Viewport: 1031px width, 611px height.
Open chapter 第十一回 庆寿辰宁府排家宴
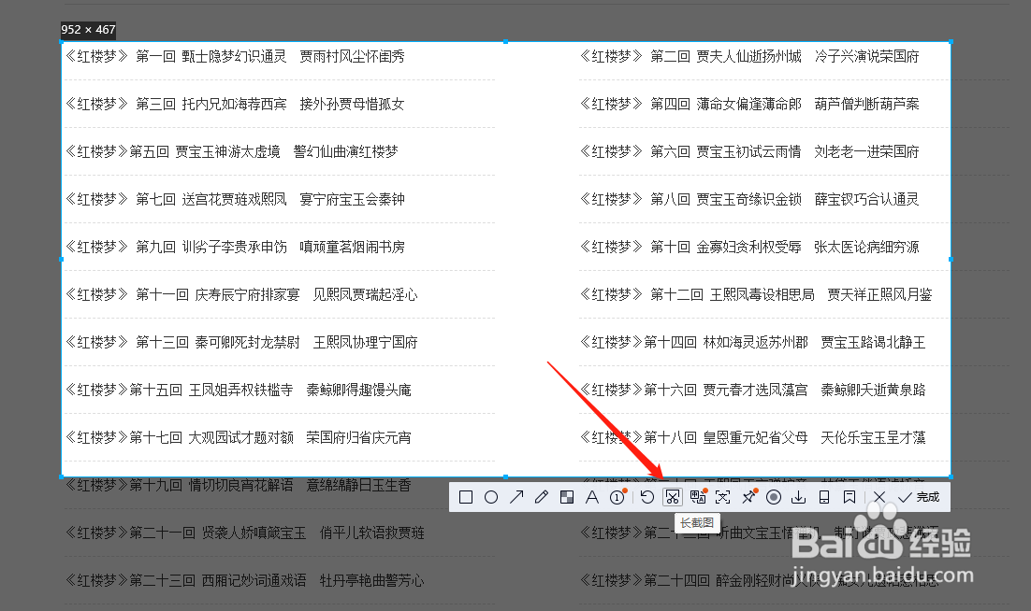coord(241,294)
